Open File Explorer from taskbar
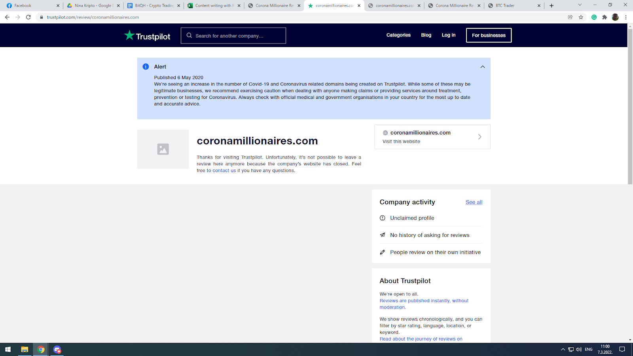Screen dimensions: 633x356 pos(25,350)
